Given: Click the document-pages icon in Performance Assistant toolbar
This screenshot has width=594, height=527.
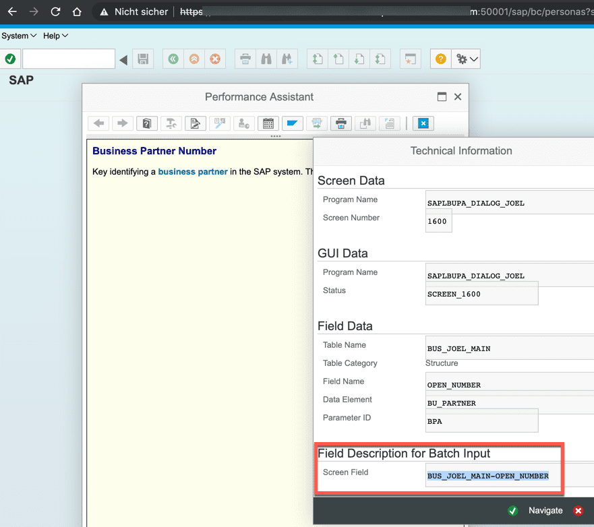Looking at the screenshot, I should (390, 123).
